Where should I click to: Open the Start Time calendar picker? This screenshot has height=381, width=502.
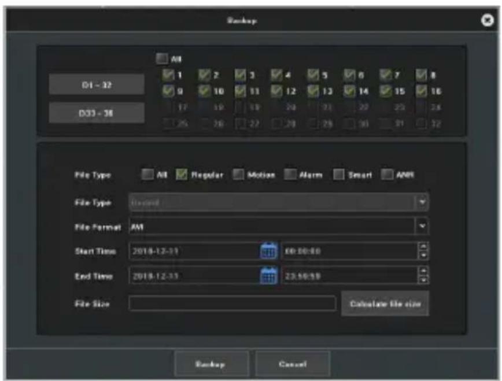pyautogui.click(x=268, y=251)
